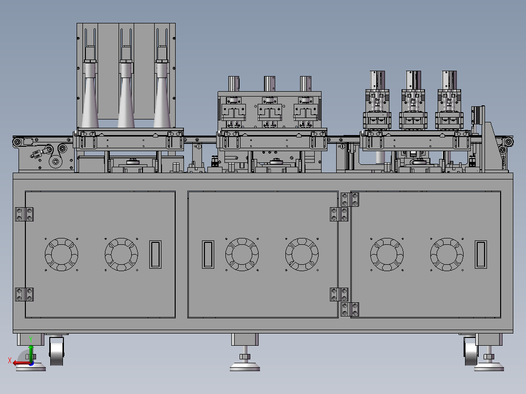Click the lower hinge of the middle door

(x=339, y=295)
